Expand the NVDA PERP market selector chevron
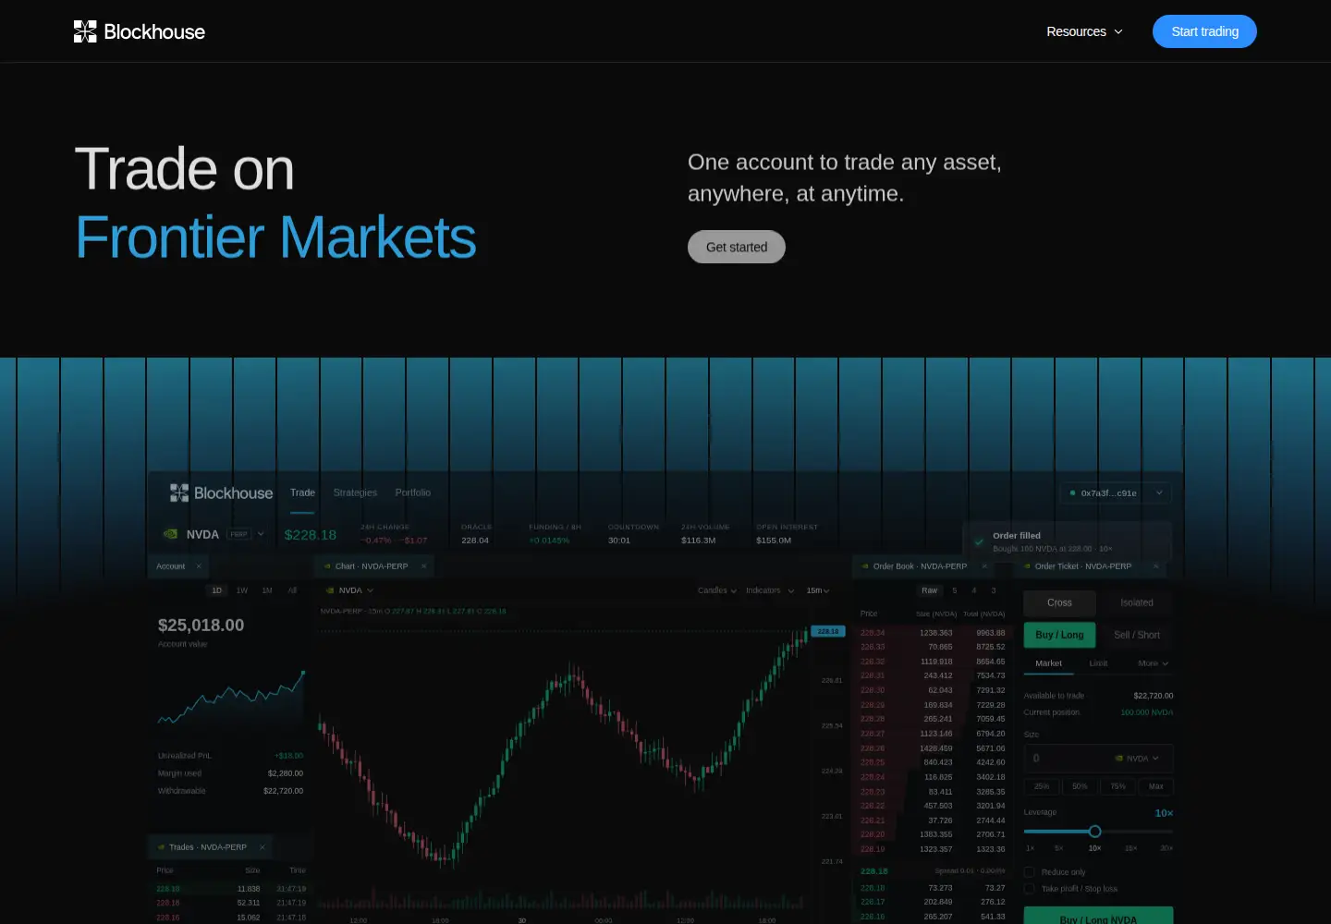The image size is (1331, 924). 261,534
